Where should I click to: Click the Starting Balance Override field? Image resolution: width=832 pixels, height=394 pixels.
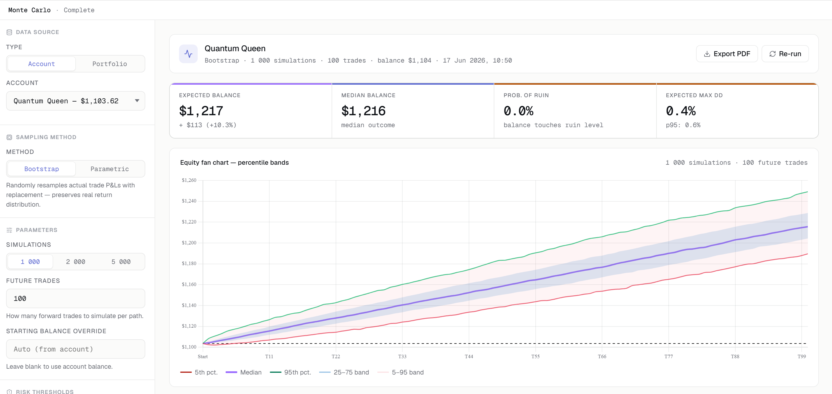76,349
